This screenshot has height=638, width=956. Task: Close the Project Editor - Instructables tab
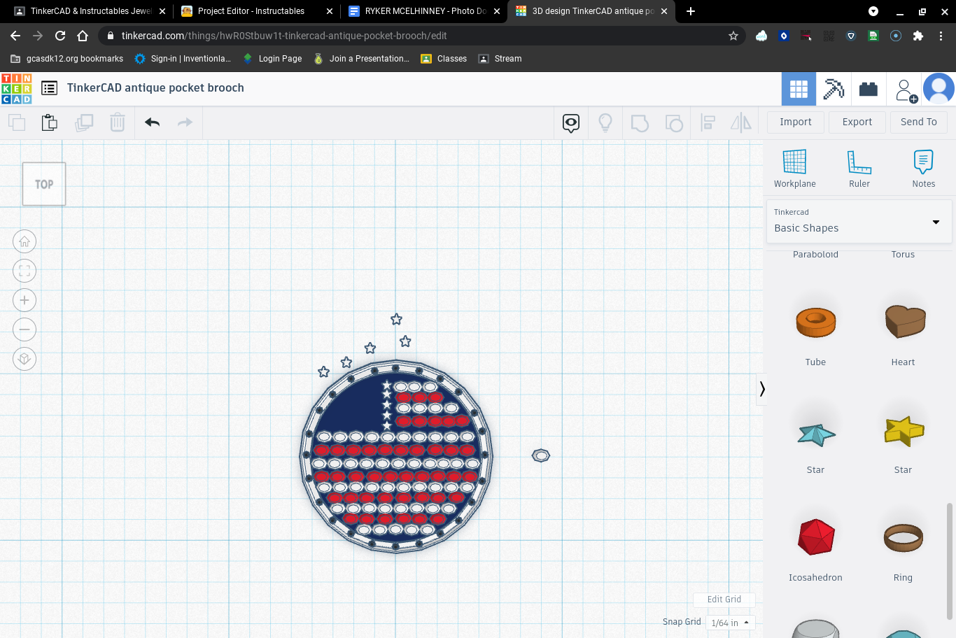pos(330,11)
